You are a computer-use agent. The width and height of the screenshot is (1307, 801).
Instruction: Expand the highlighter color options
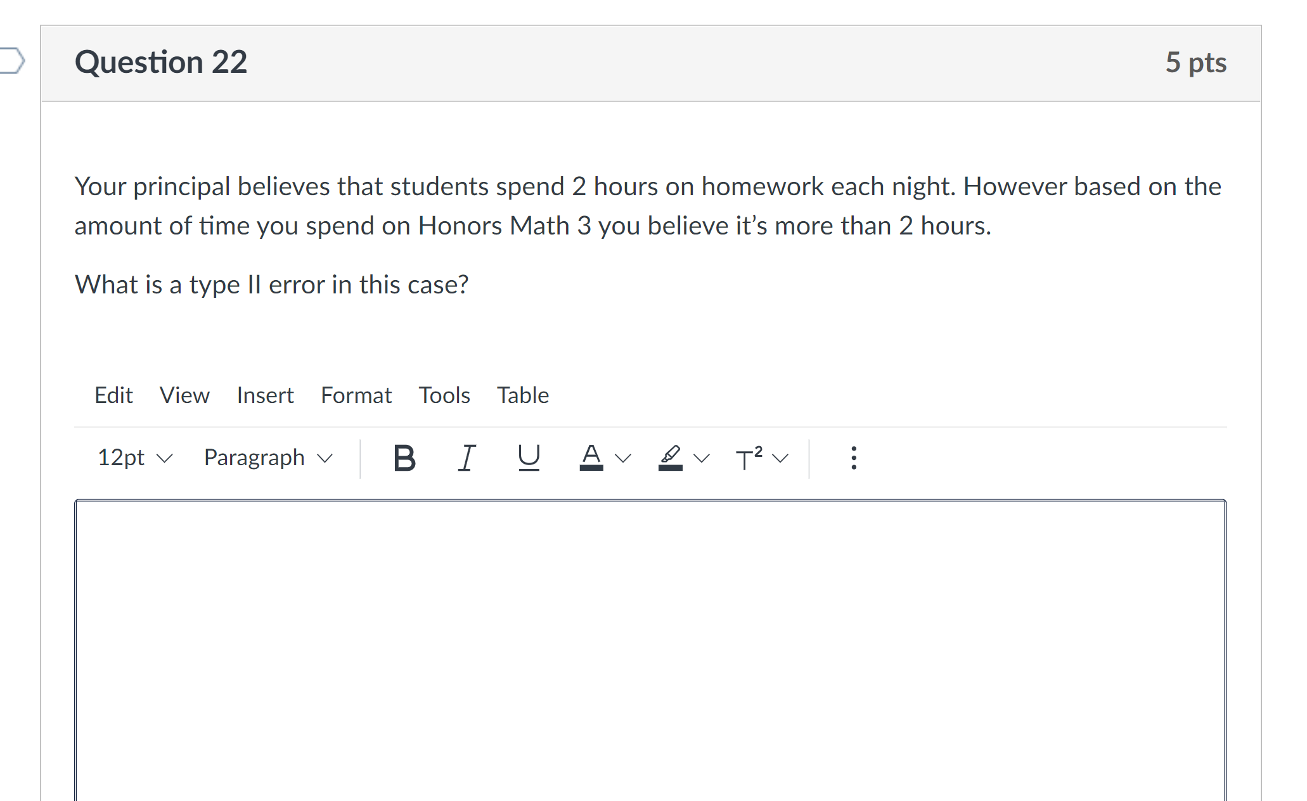(x=702, y=459)
